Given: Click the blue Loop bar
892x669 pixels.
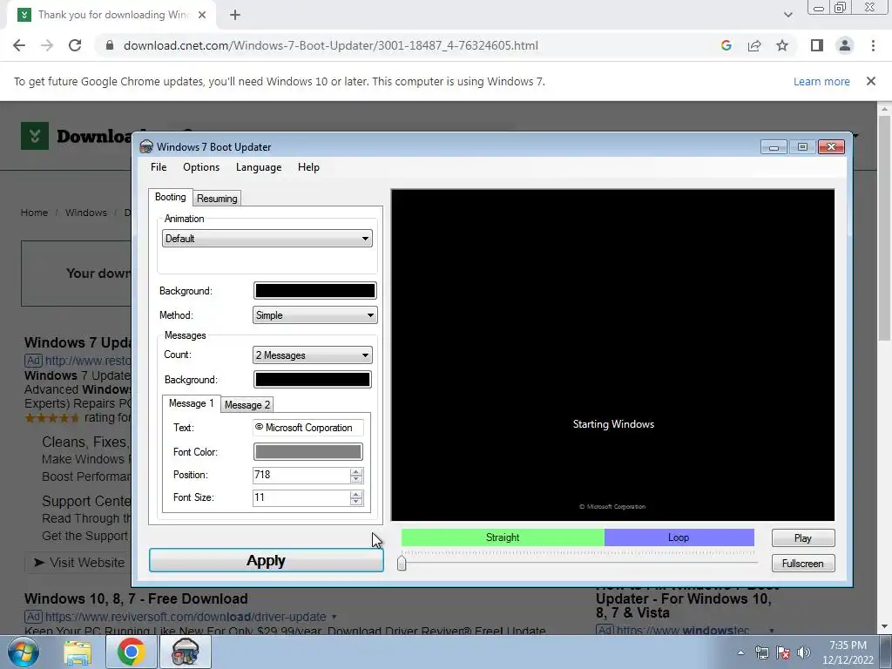Looking at the screenshot, I should (x=679, y=537).
